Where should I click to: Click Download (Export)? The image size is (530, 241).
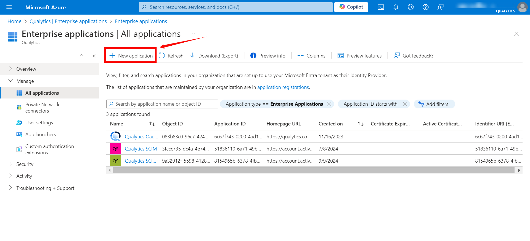[x=214, y=56]
